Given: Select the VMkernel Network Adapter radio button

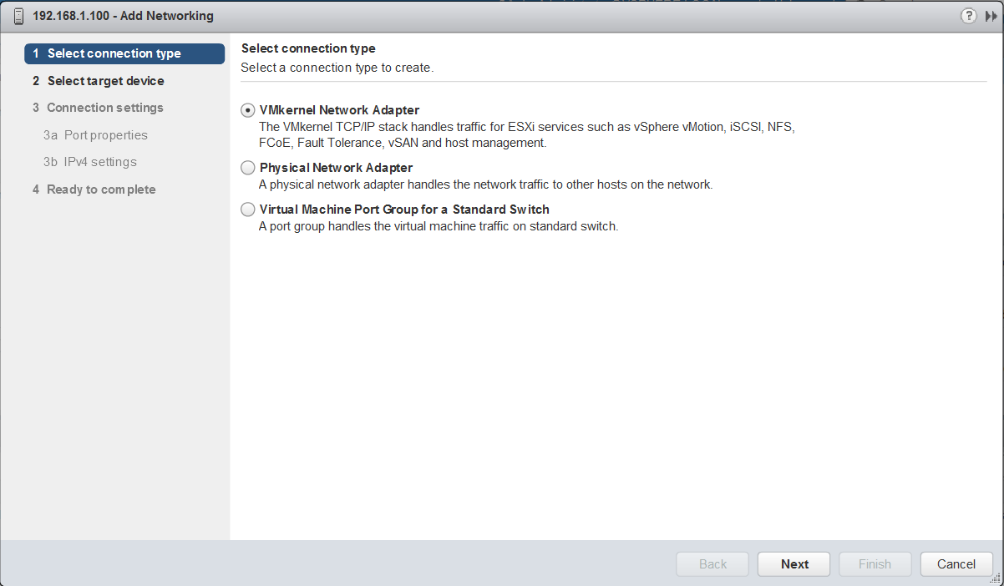Looking at the screenshot, I should [x=247, y=110].
